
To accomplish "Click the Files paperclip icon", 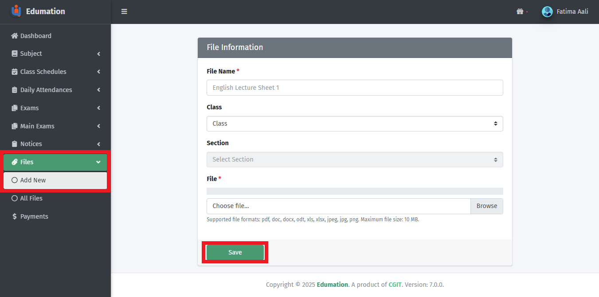I will pos(15,162).
